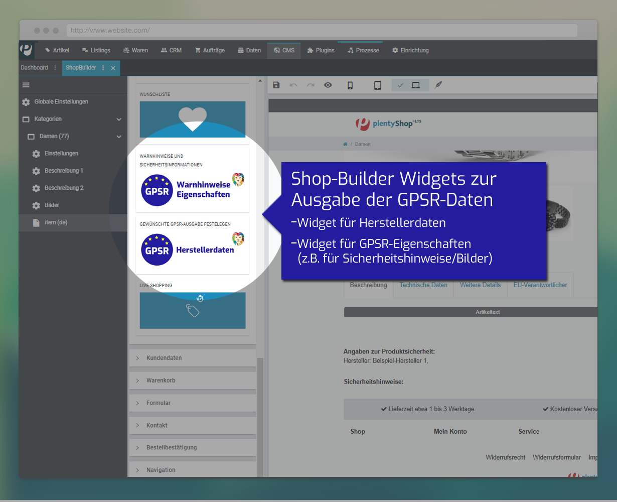Switch to EU-Verantwortlicher tab
617x502 pixels.
point(540,285)
